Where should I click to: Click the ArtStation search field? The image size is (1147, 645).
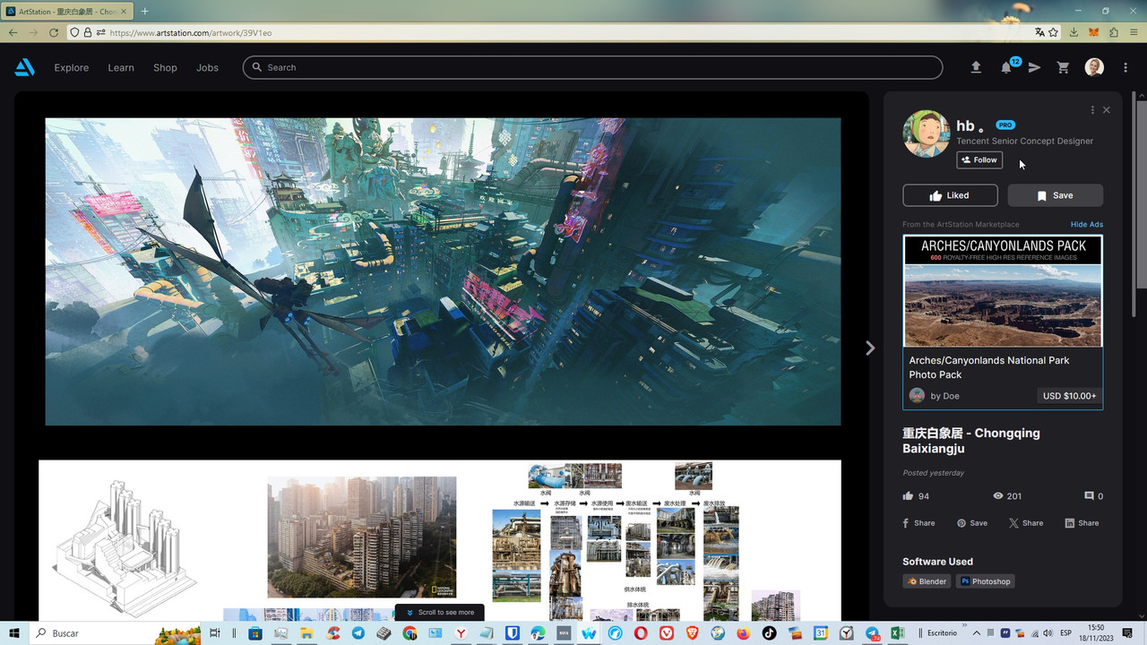(592, 67)
